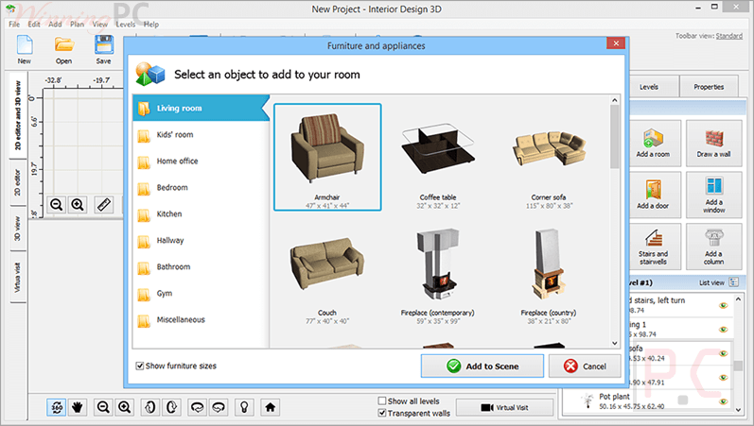The image size is (754, 426).
Task: Click Cancel button in dialog
Action: pyautogui.click(x=585, y=366)
